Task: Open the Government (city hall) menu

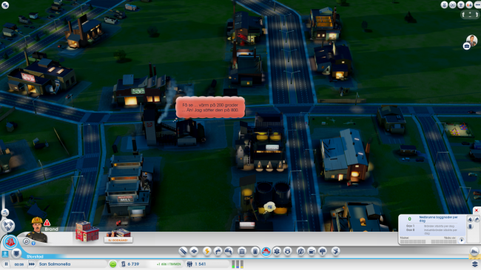Action: (x=242, y=252)
